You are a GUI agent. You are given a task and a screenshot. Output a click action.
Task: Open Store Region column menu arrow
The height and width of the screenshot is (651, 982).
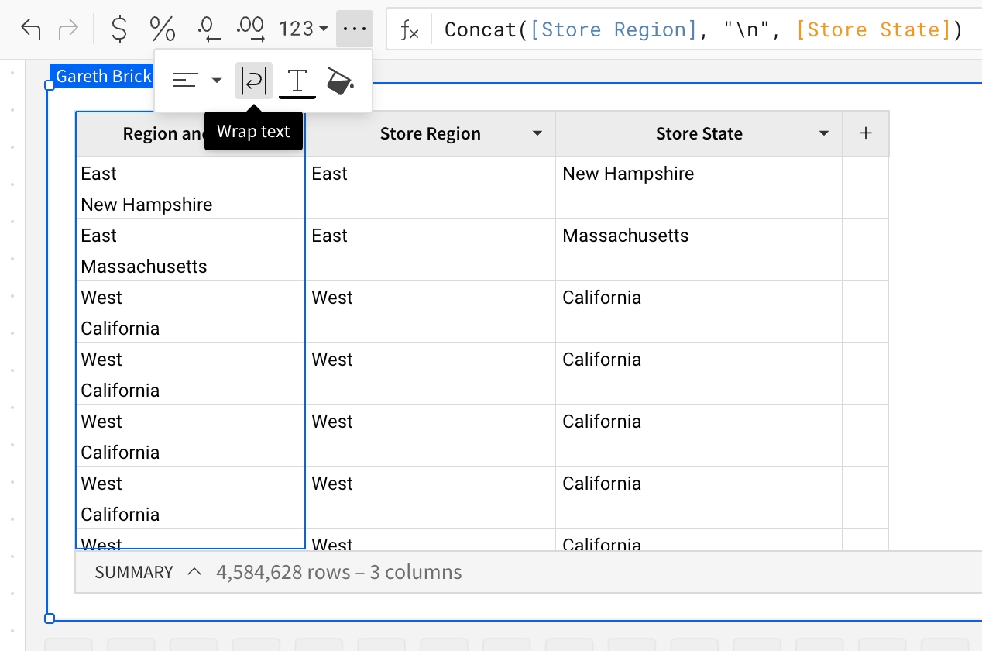coord(537,134)
